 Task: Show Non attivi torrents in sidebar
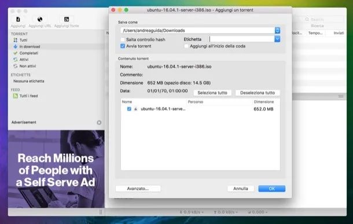coord(27,66)
